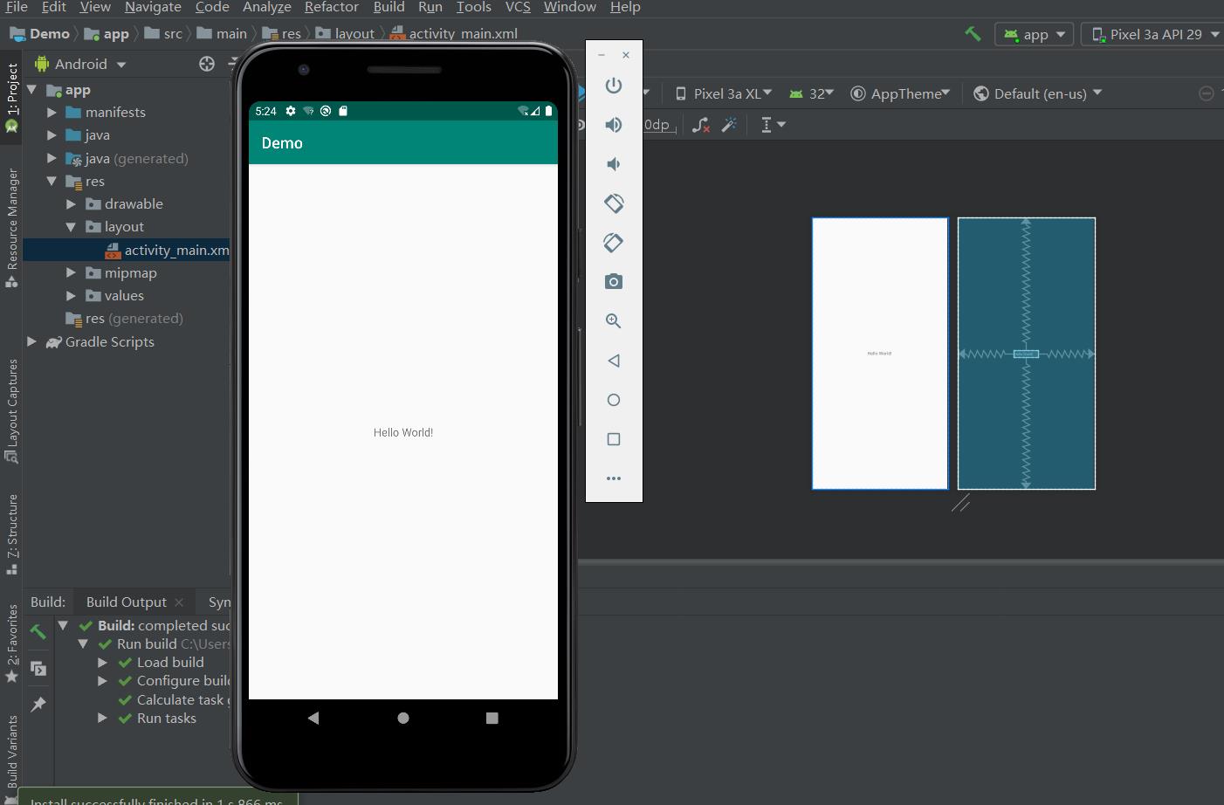Collapse the res folder
This screenshot has height=805, width=1224.
[52, 181]
